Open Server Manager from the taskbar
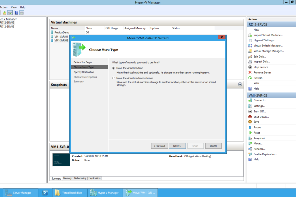Image resolution: width=296 pixels, height=197 pixels. (21, 193)
